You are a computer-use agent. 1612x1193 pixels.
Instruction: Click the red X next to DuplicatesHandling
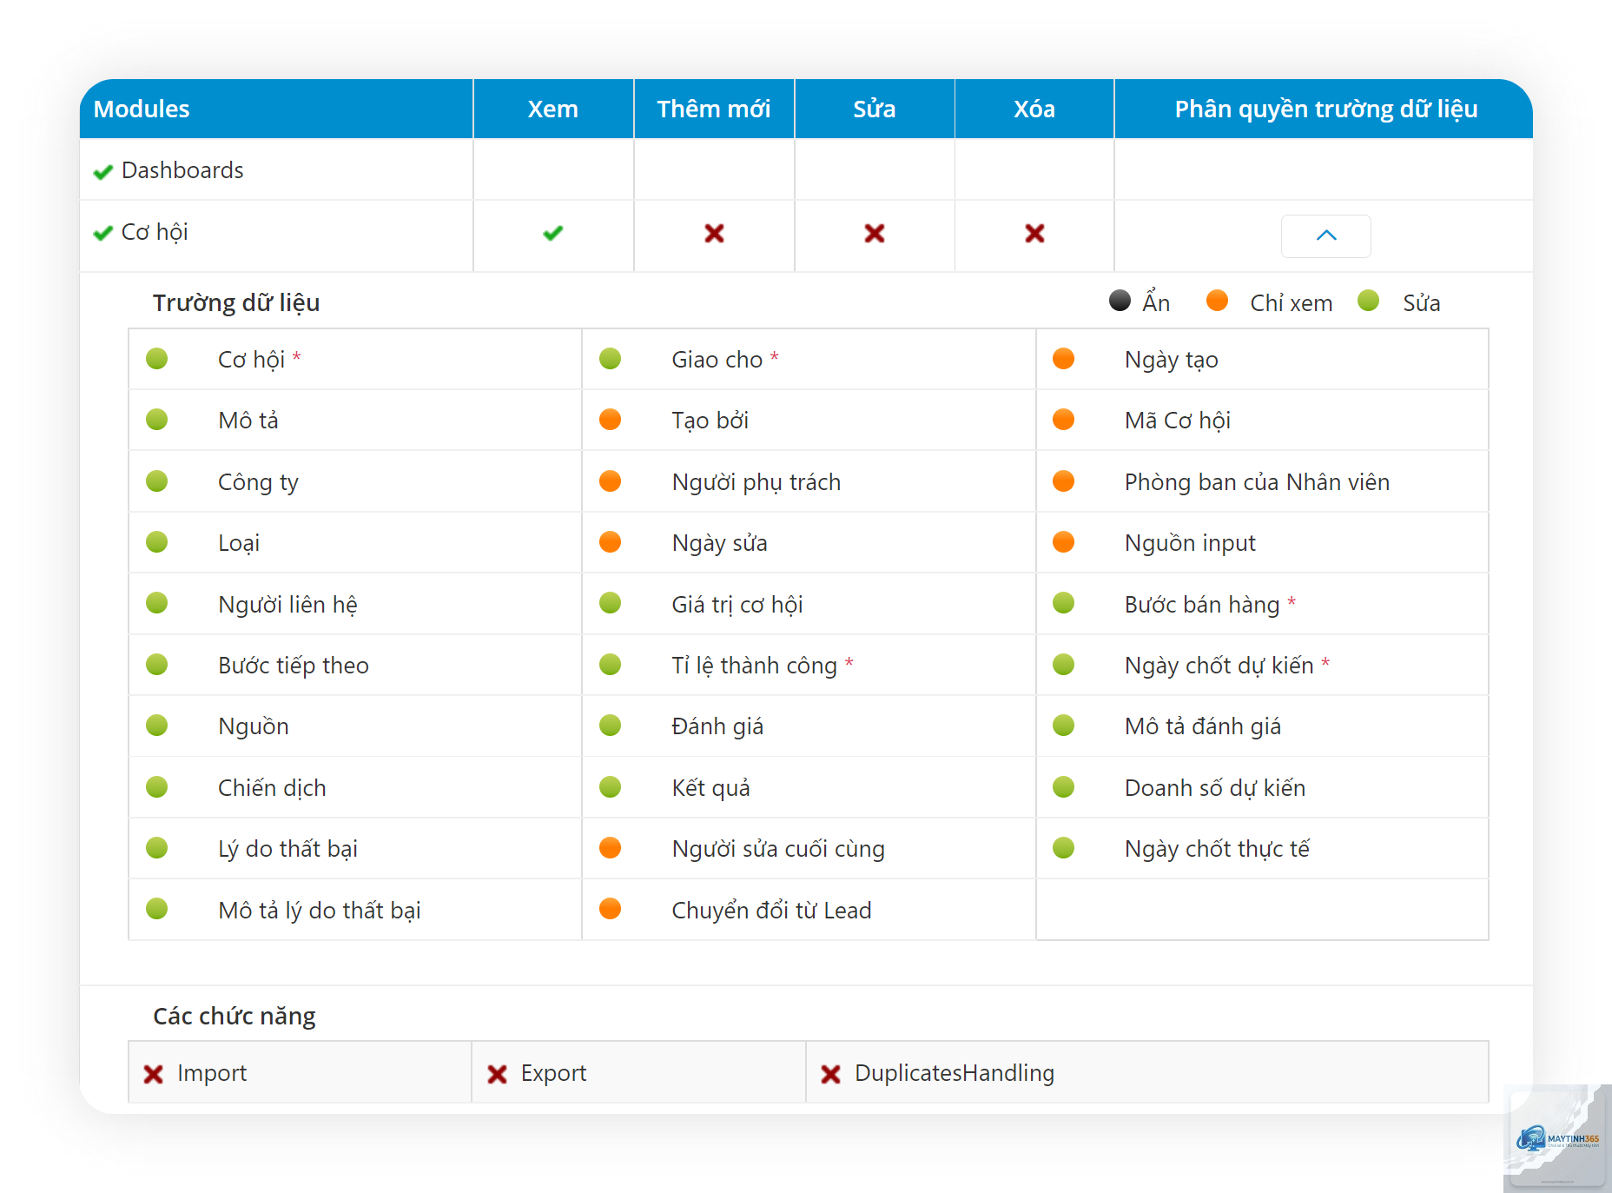[x=830, y=1075]
